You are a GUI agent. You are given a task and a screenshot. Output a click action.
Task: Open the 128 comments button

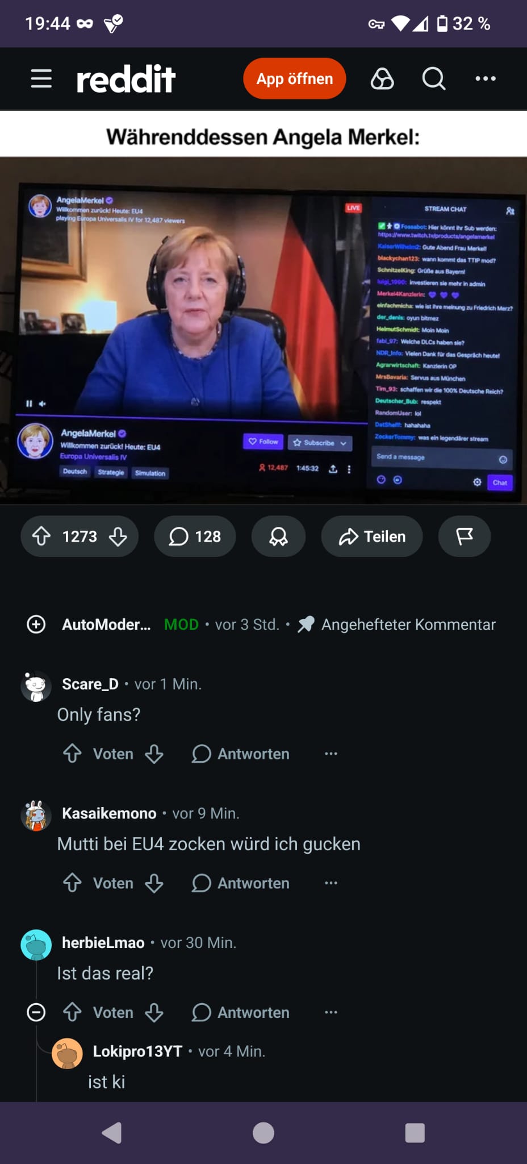point(195,536)
